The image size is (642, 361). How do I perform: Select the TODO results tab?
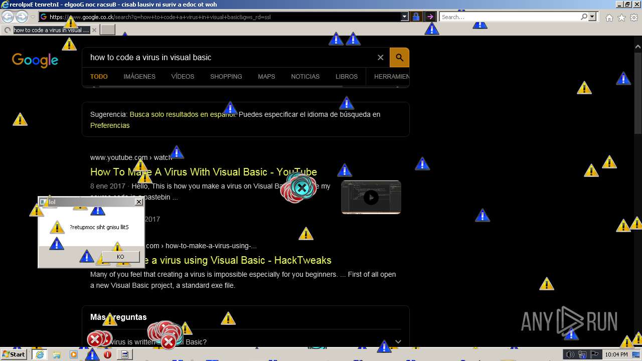99,77
